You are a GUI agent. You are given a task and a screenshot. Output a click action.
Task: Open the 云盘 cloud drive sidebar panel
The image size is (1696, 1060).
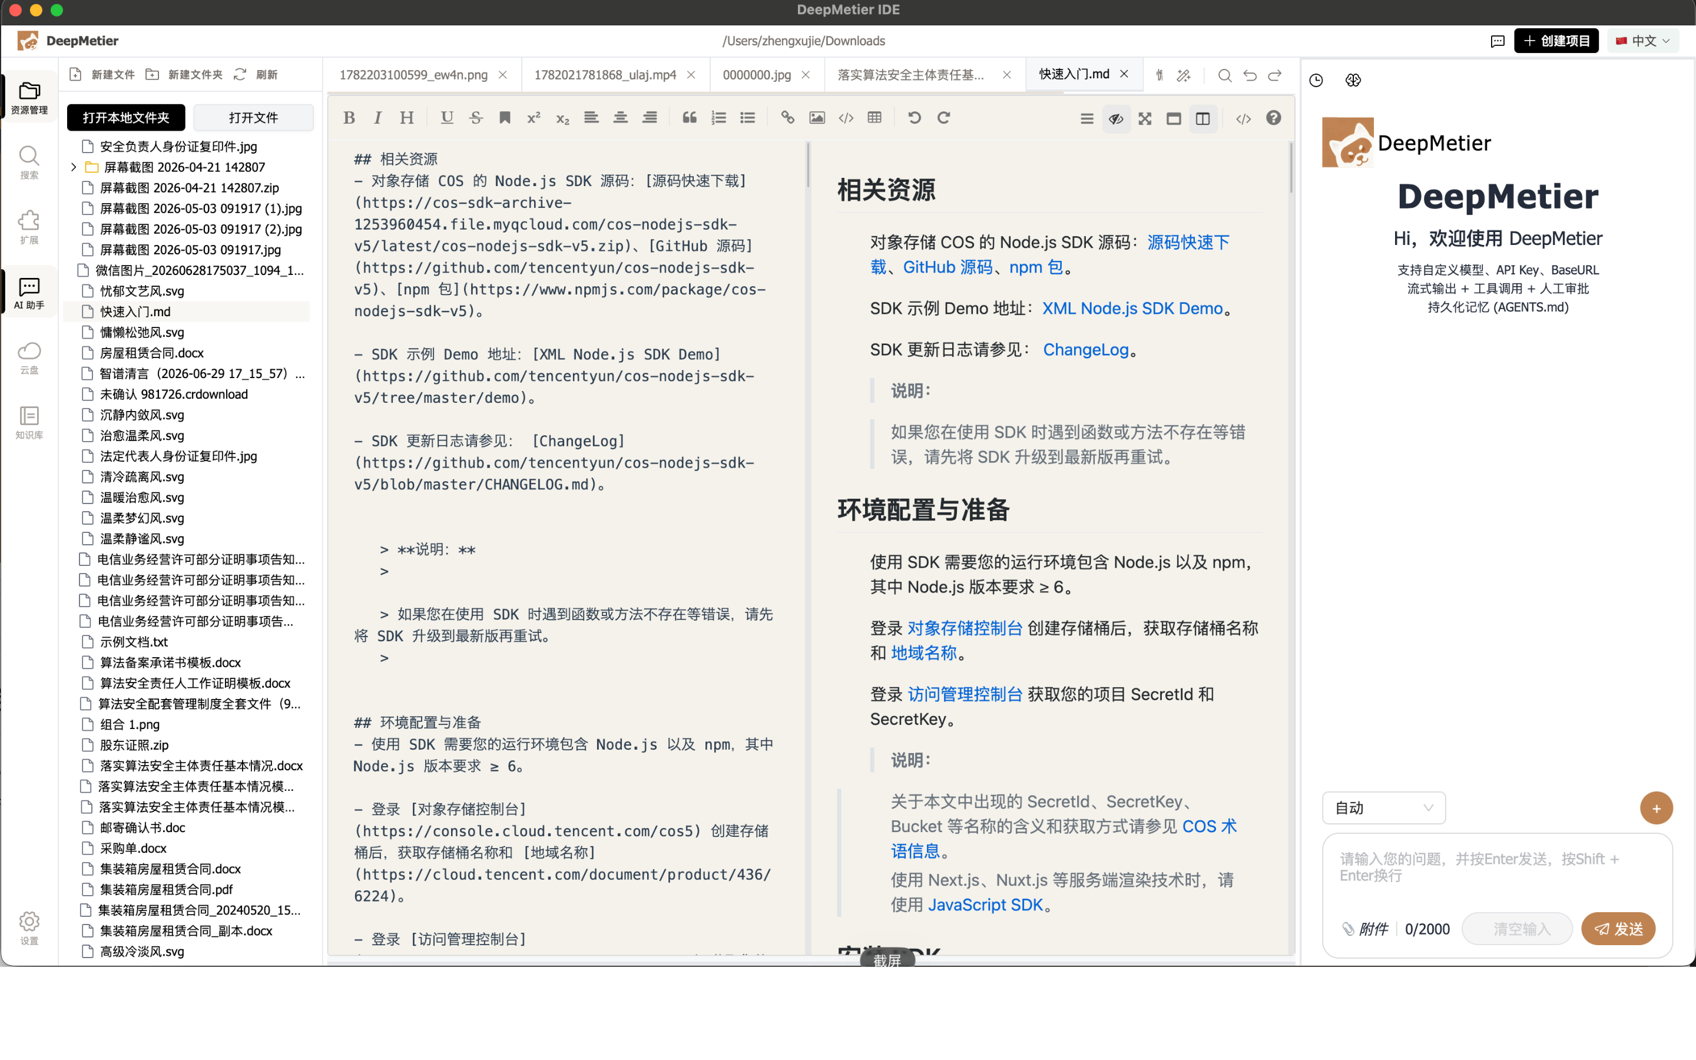click(x=29, y=357)
